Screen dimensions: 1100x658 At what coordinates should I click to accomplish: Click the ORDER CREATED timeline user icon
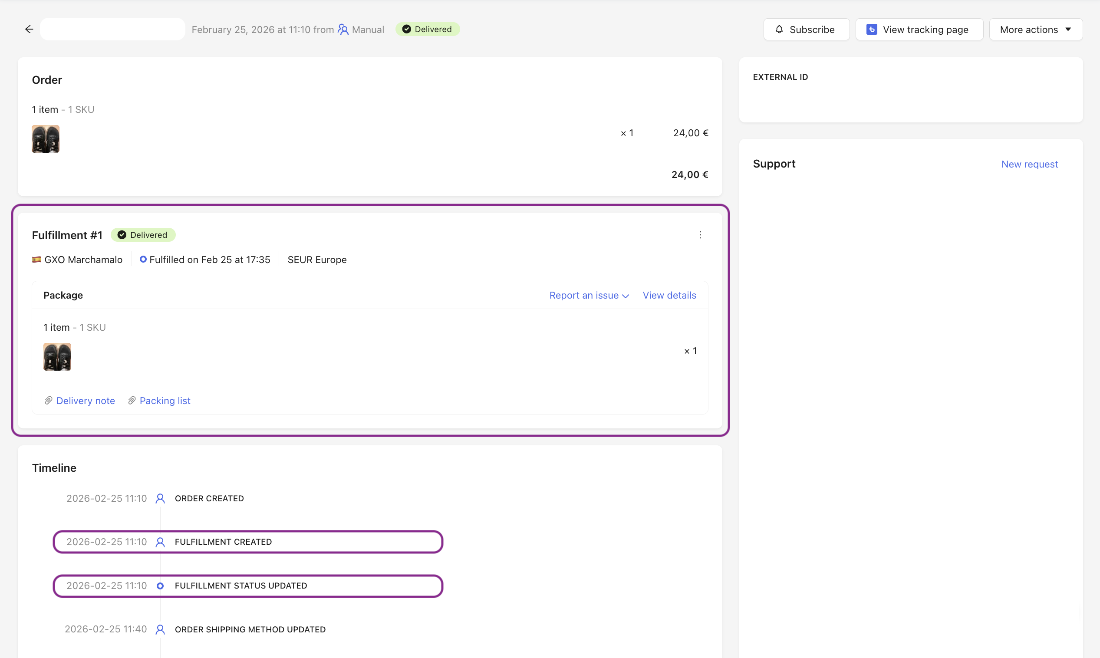(x=160, y=498)
